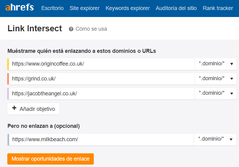Open mode dropdown for grind.co.uk
The image size is (239, 167).
click(216, 79)
